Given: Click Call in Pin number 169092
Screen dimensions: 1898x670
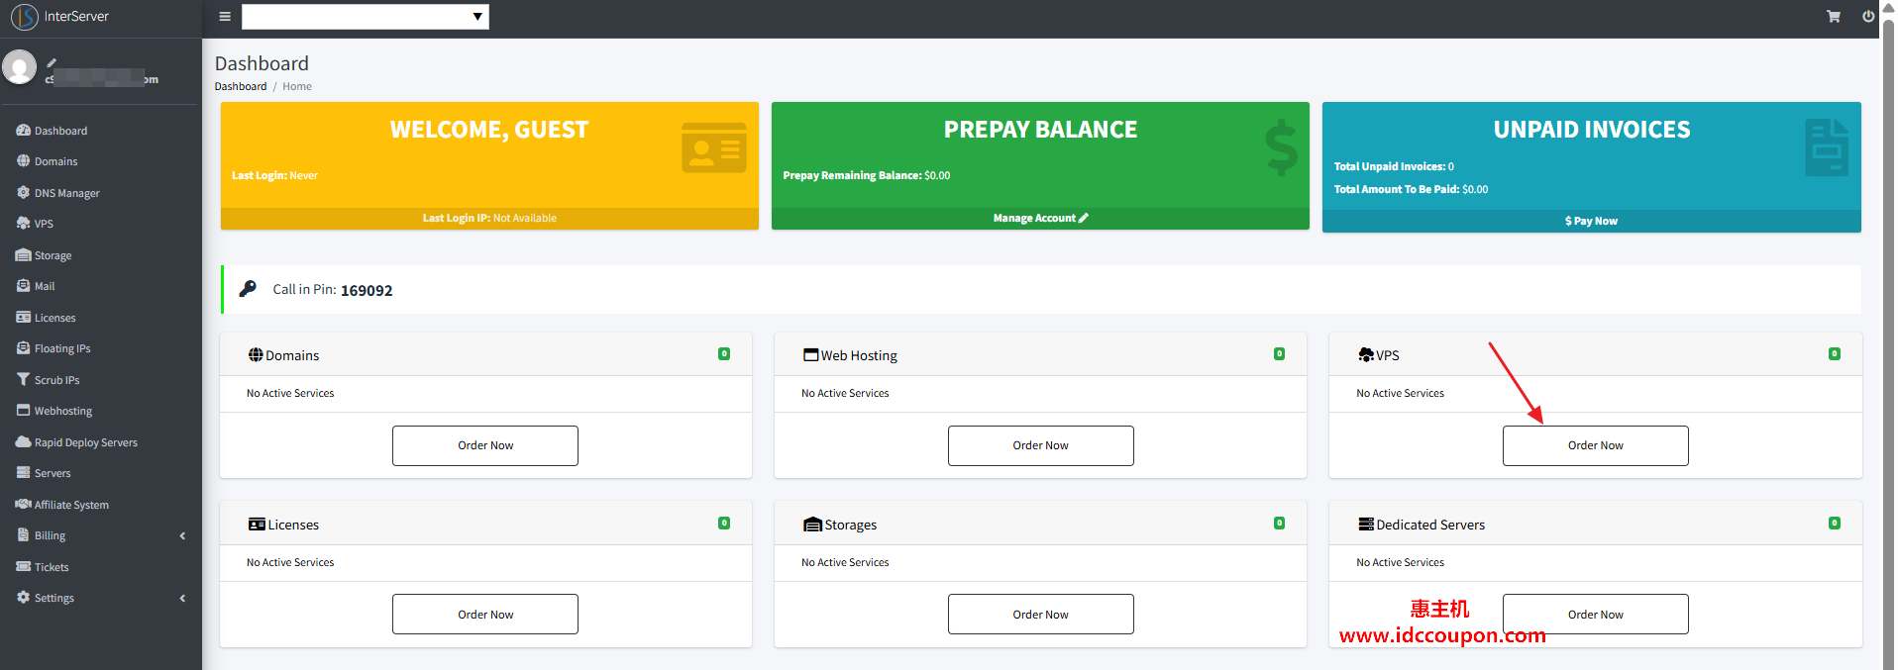Looking at the screenshot, I should [367, 290].
